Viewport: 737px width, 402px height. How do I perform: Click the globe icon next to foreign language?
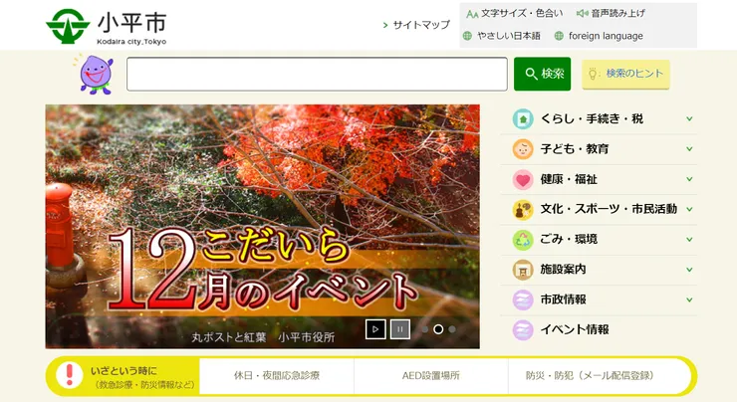559,36
